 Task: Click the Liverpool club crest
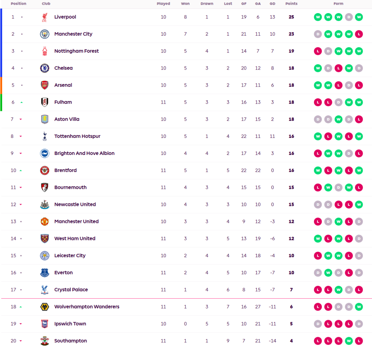[44, 17]
